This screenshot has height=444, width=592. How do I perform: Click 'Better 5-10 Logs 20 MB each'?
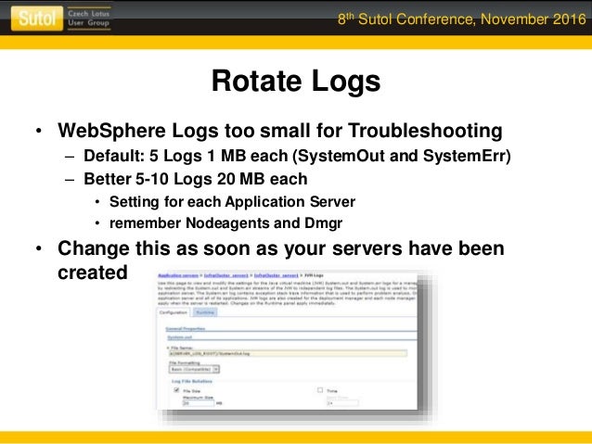coord(196,179)
